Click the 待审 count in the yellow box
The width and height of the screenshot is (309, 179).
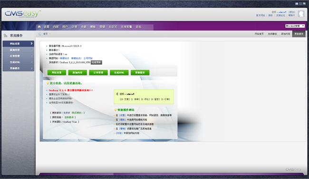click(135, 99)
